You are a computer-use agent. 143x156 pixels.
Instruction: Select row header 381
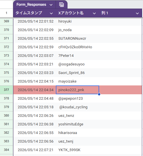(x=7, y=124)
